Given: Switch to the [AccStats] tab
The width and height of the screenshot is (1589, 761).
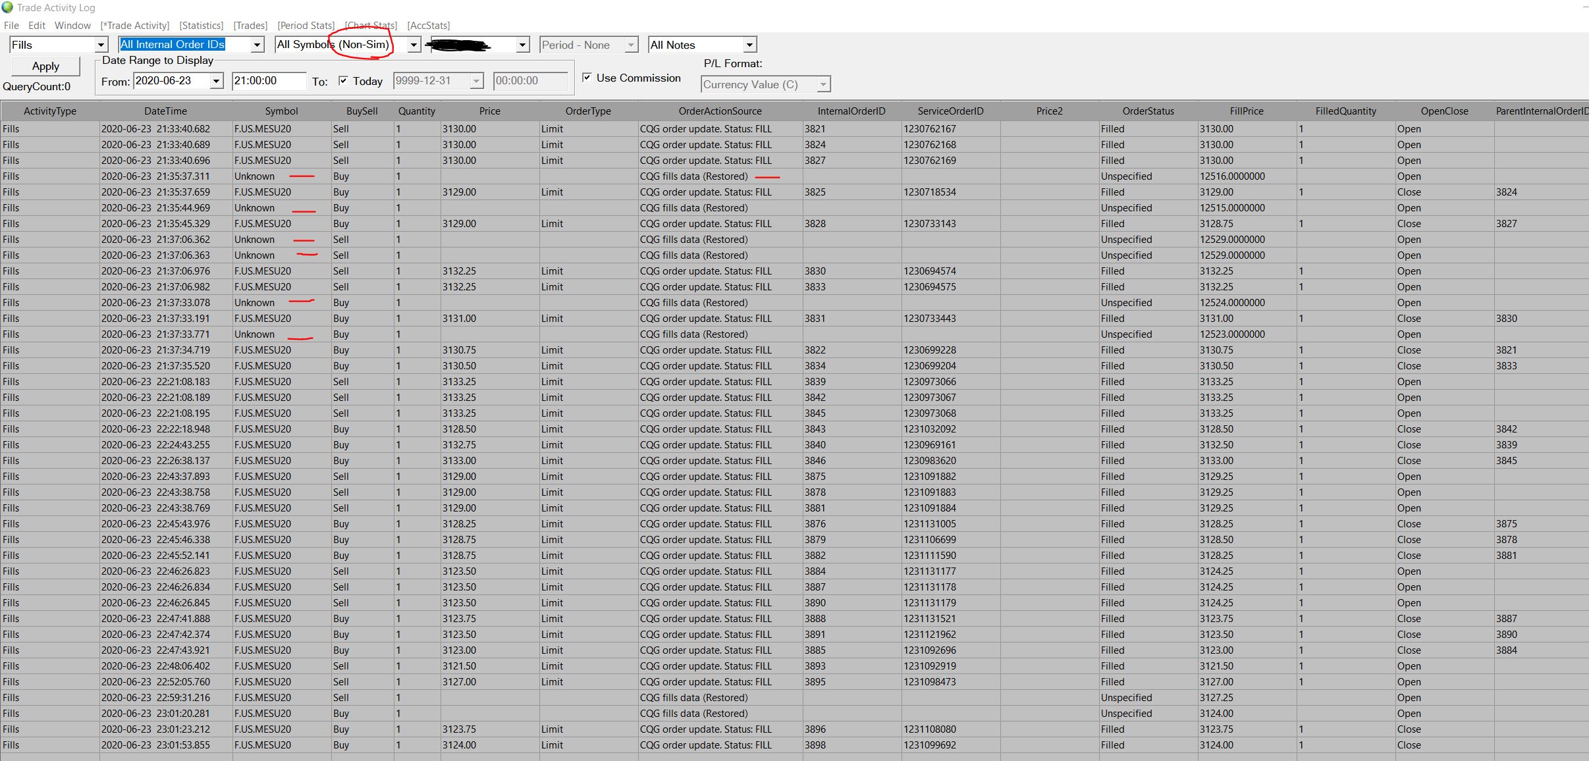Looking at the screenshot, I should pos(429,25).
